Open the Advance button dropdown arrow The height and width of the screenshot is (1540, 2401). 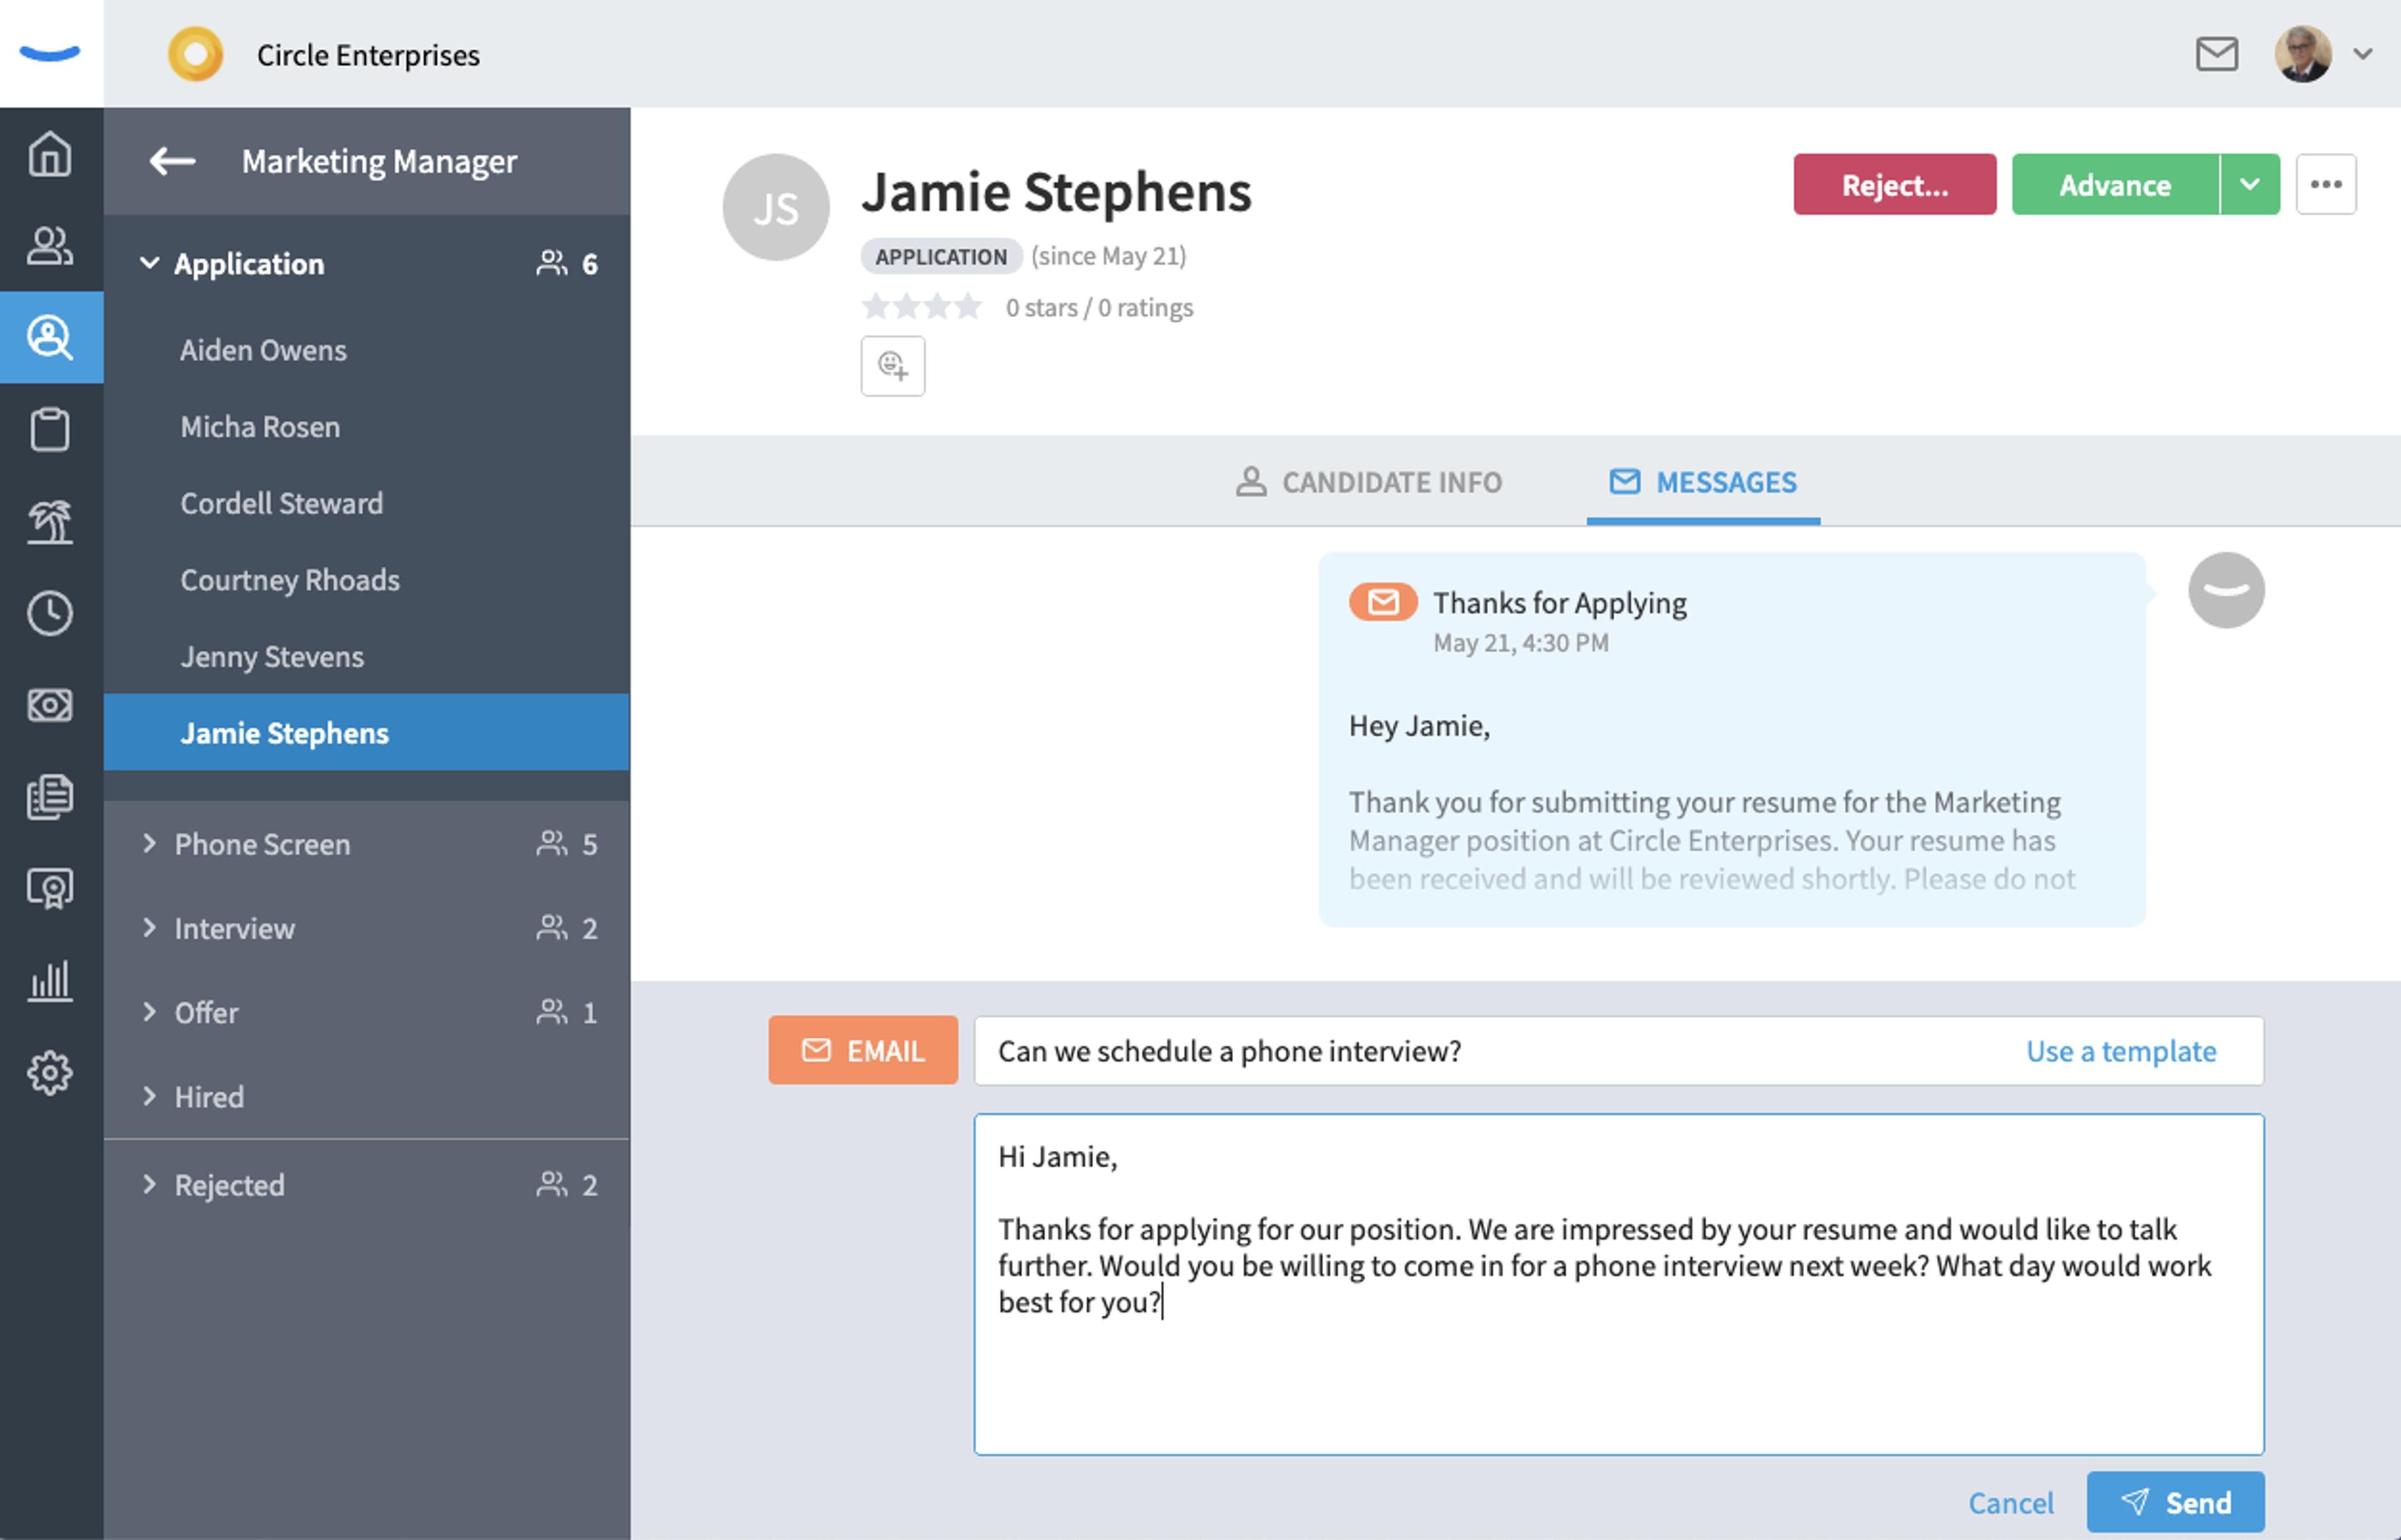click(2250, 184)
